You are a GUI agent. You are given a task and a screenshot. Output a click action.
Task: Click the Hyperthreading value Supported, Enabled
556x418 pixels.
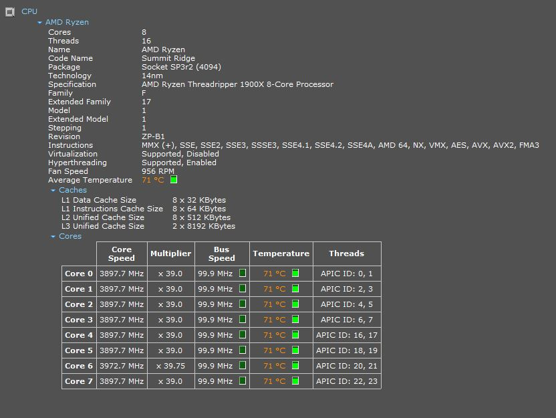179,163
